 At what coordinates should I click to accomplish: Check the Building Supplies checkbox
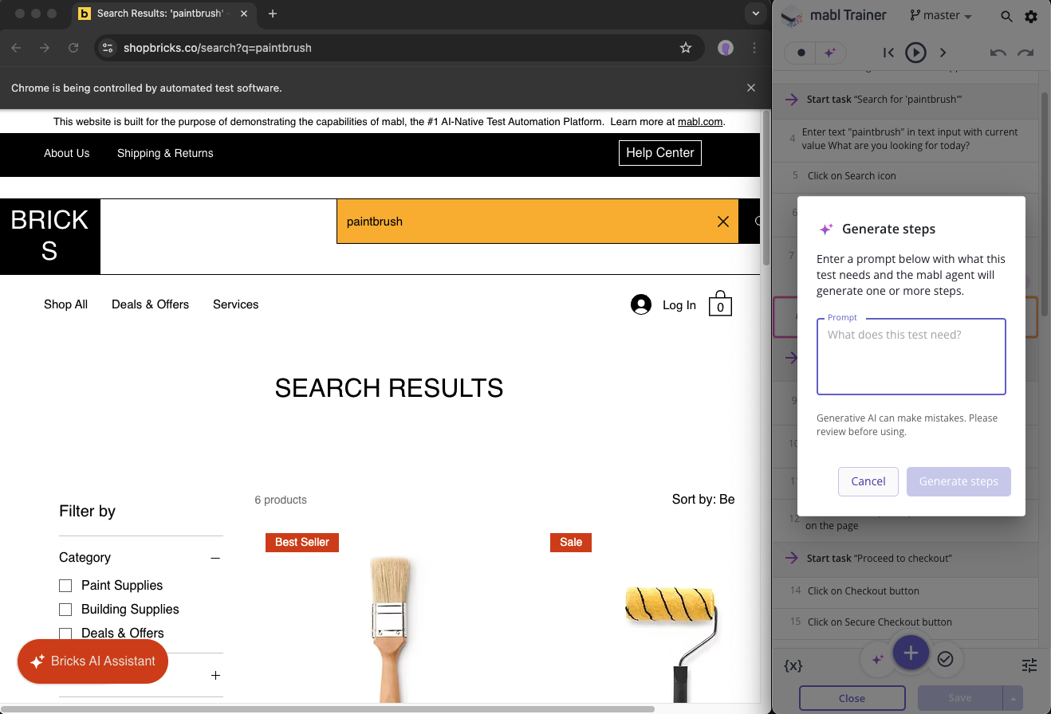pos(65,610)
